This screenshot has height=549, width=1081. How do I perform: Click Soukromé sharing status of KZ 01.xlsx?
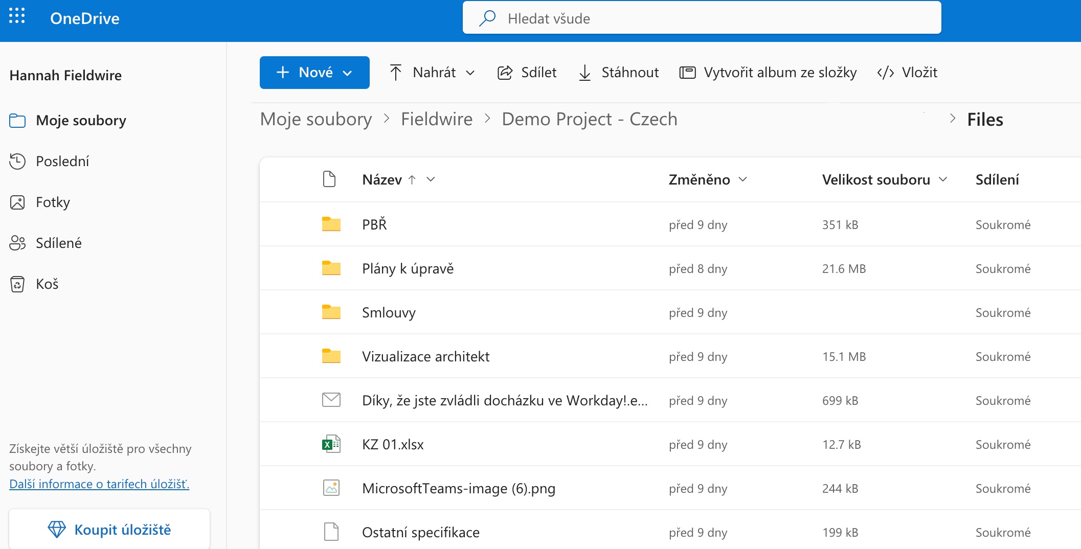coord(1003,444)
